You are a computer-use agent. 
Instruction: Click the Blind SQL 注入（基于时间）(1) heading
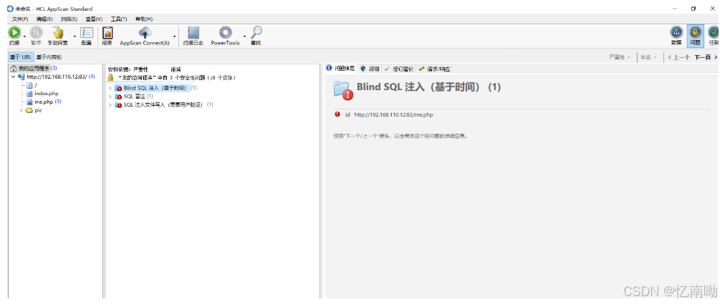(428, 87)
